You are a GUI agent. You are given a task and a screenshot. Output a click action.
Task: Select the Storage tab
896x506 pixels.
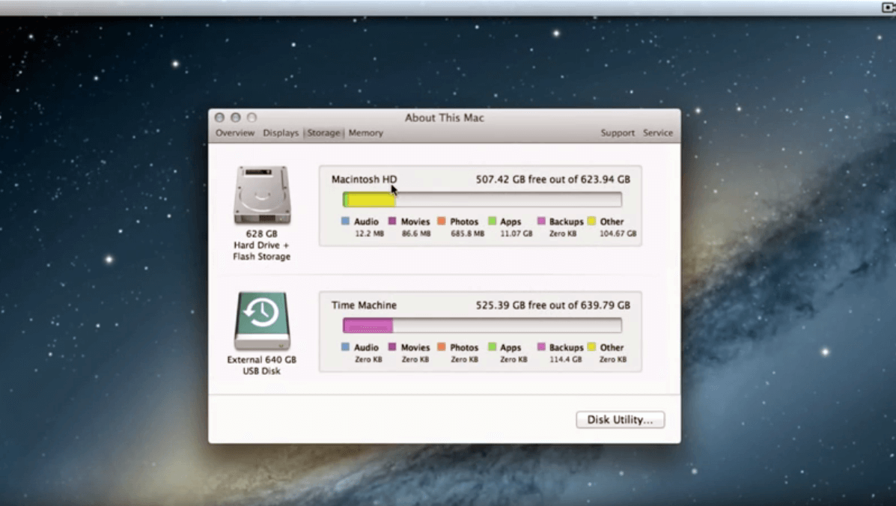pyautogui.click(x=323, y=133)
